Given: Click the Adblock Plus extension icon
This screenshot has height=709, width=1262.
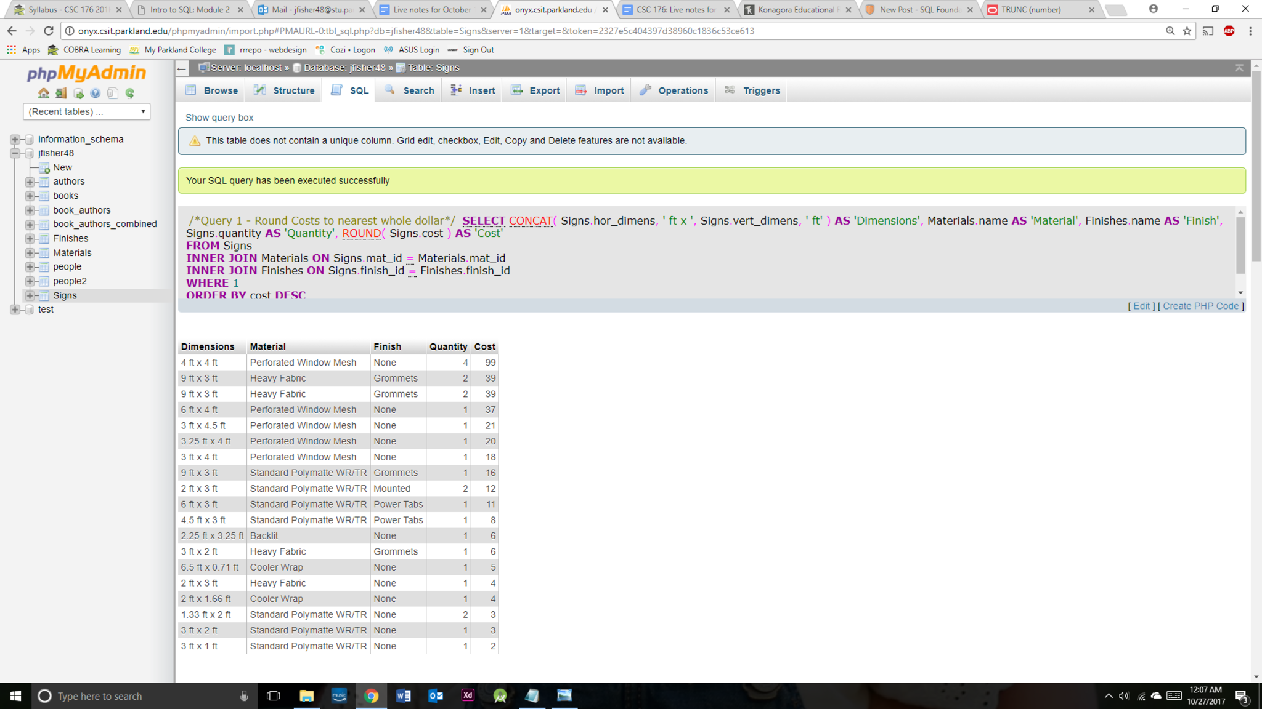Looking at the screenshot, I should tap(1229, 31).
